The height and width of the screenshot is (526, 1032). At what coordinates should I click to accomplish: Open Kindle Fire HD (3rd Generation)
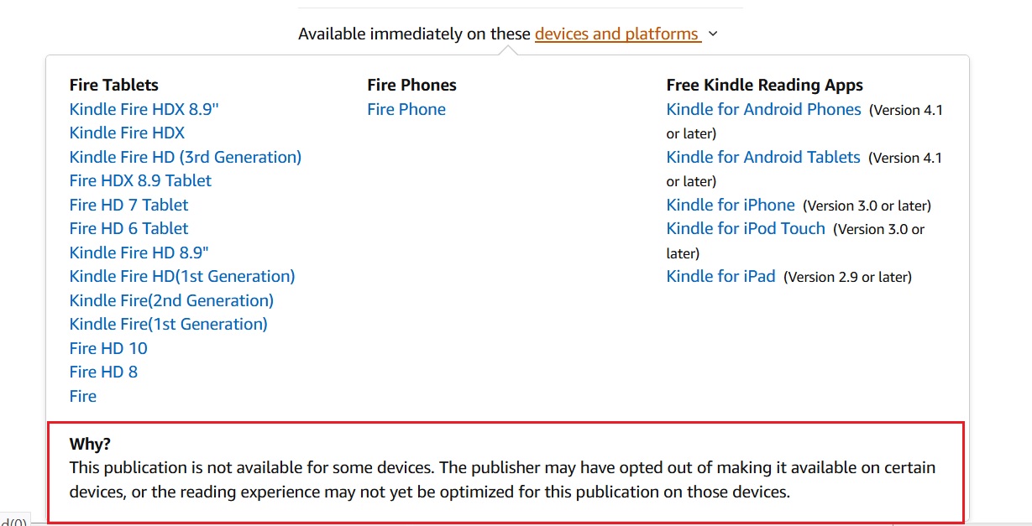click(185, 157)
